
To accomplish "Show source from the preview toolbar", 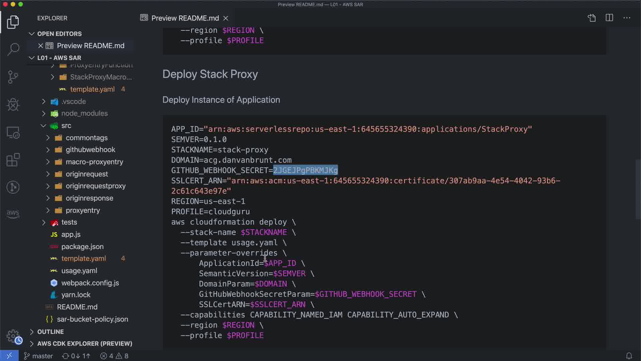I will pos(592,18).
